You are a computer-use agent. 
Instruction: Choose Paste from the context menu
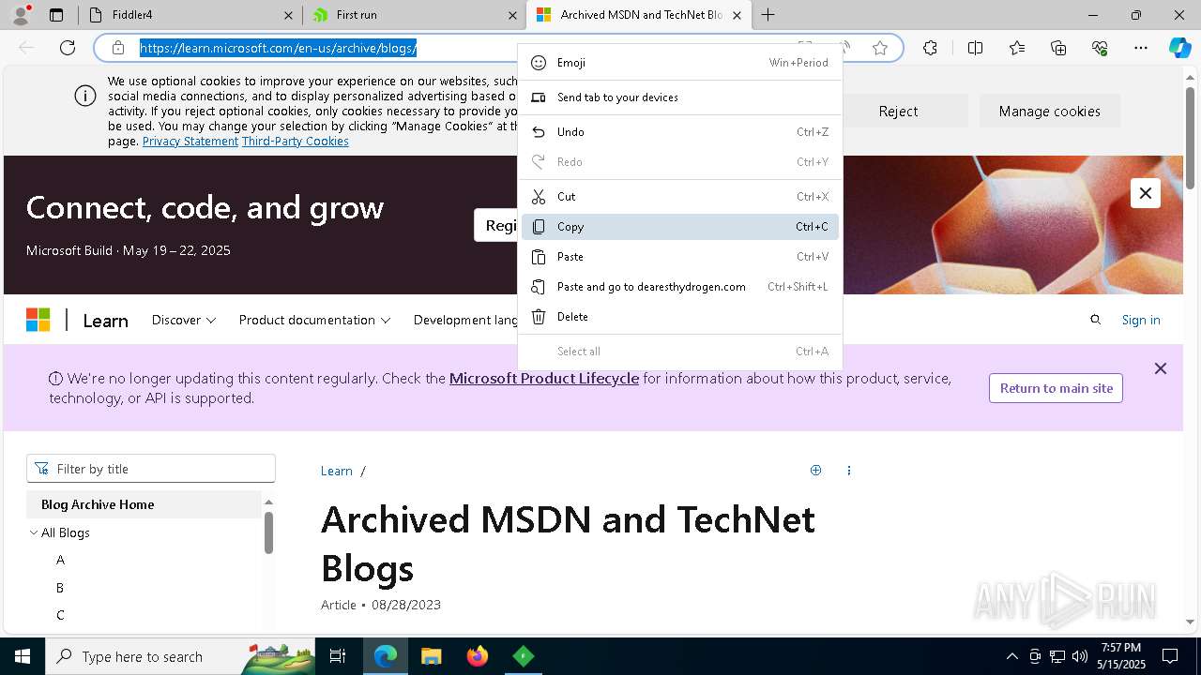click(680, 257)
